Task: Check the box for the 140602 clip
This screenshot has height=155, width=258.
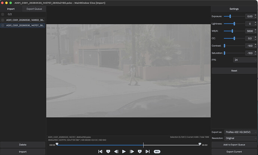Action: click(x=3, y=20)
